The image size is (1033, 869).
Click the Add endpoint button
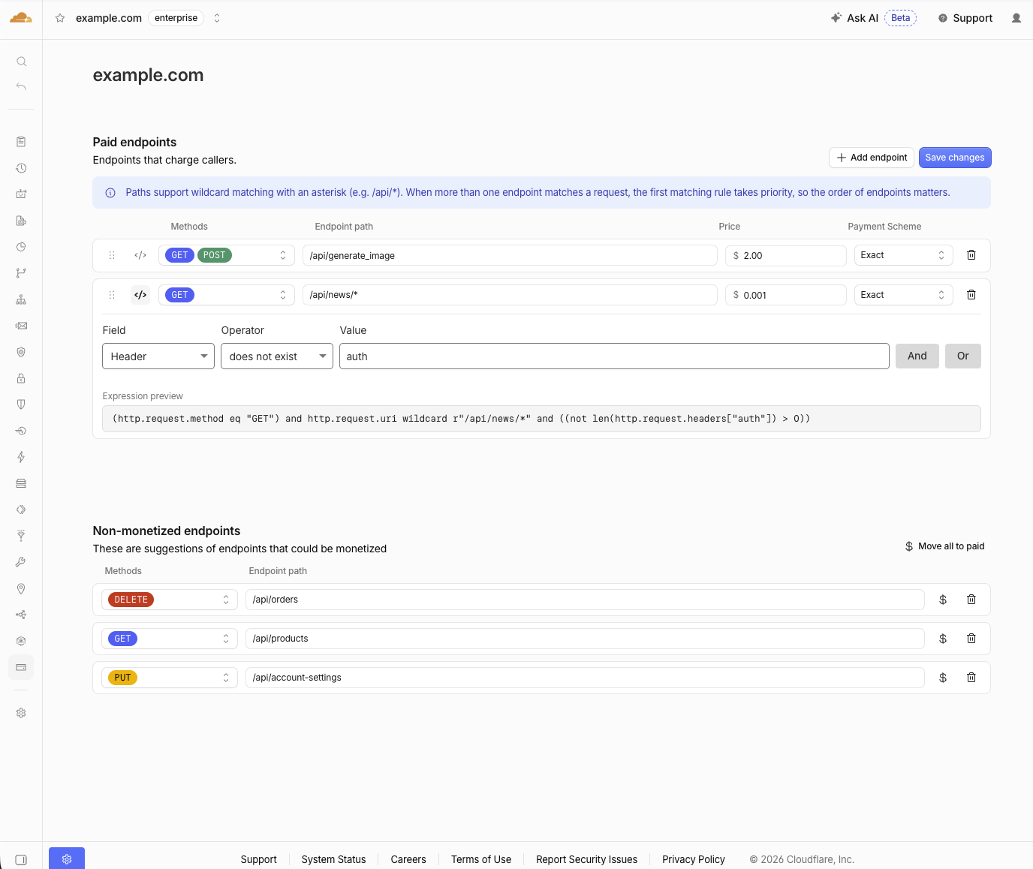872,158
